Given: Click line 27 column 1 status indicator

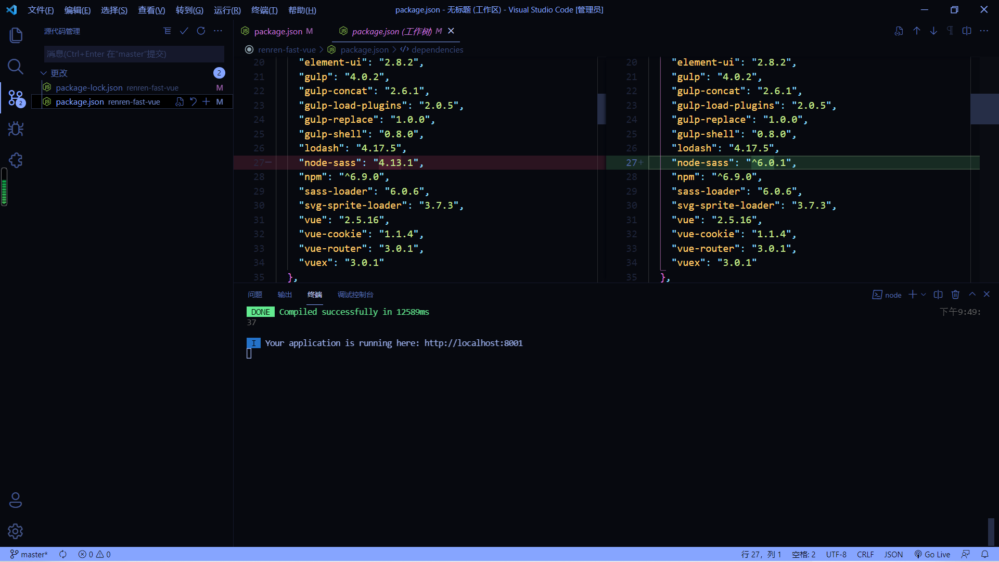Looking at the screenshot, I should [761, 554].
